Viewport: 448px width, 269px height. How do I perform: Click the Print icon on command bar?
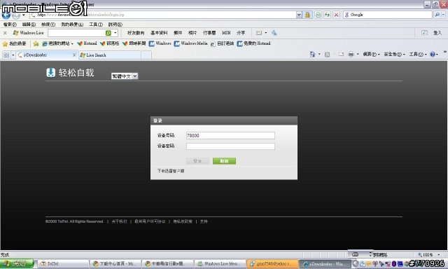tap(351, 55)
